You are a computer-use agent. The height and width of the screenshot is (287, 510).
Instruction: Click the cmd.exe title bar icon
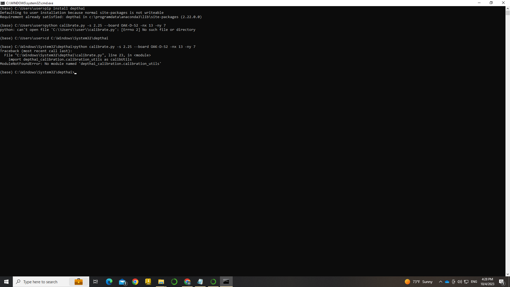point(3,3)
